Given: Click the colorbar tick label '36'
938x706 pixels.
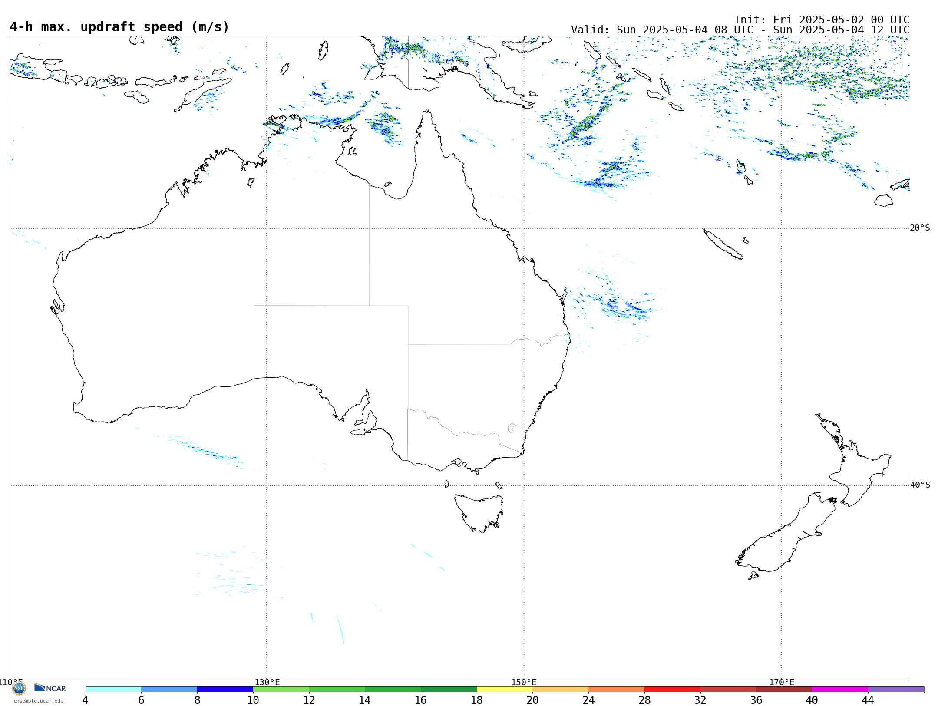Looking at the screenshot, I should [x=756, y=700].
